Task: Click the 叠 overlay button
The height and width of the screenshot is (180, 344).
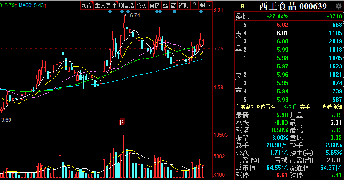Action: (165, 5)
